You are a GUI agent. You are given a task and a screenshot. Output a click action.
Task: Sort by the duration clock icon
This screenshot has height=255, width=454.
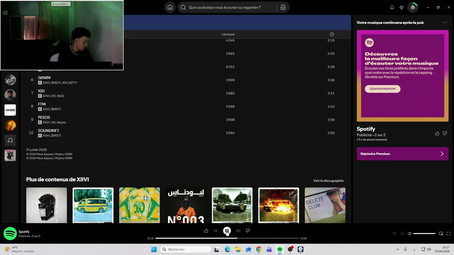click(x=332, y=34)
